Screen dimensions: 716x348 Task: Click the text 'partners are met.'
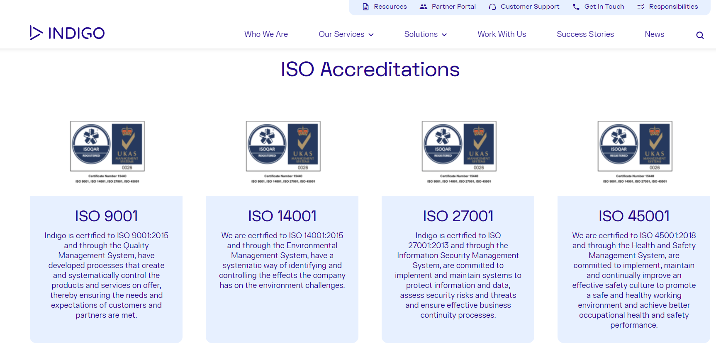[x=106, y=315]
